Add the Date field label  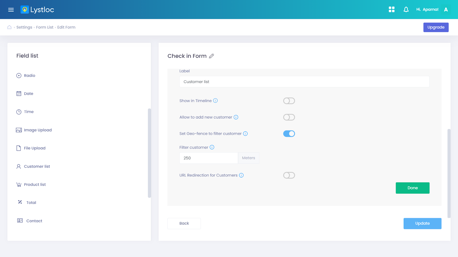[x=29, y=94]
